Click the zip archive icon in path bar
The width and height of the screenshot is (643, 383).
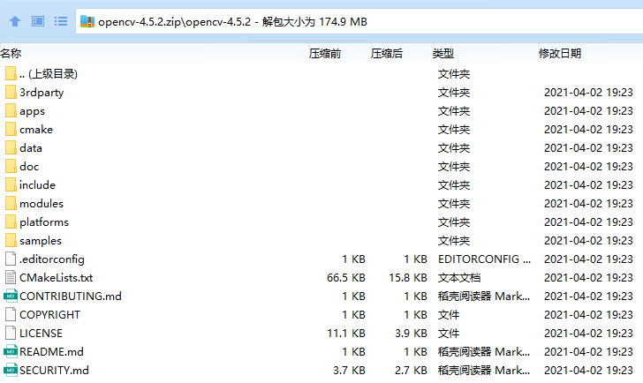[87, 21]
